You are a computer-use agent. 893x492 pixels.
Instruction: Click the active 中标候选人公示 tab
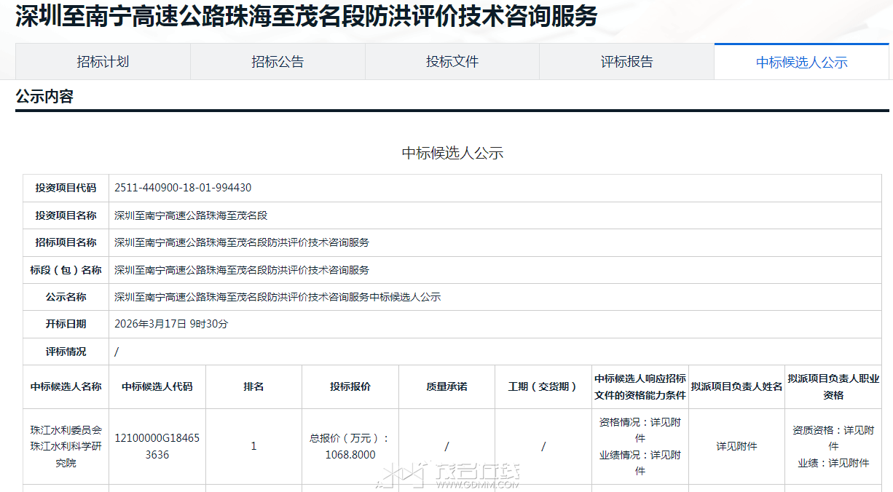[801, 63]
